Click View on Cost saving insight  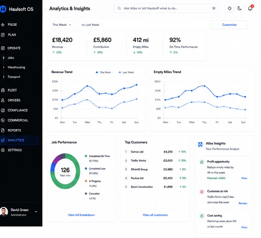tap(244, 227)
